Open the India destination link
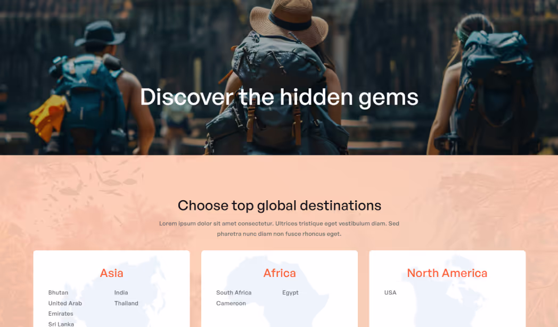This screenshot has width=558, height=327. [x=121, y=292]
